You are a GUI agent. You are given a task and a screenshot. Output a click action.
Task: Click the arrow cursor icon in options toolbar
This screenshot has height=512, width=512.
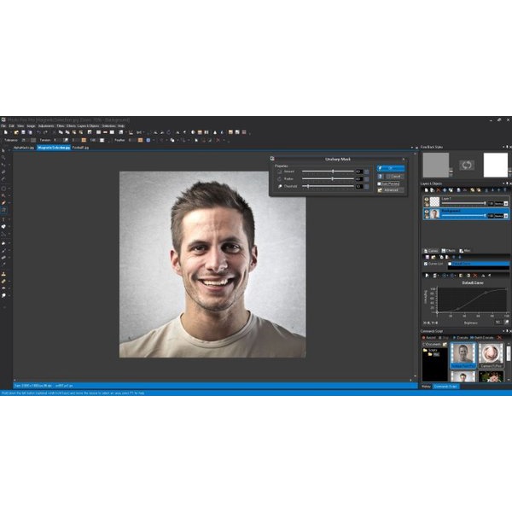[196, 140]
